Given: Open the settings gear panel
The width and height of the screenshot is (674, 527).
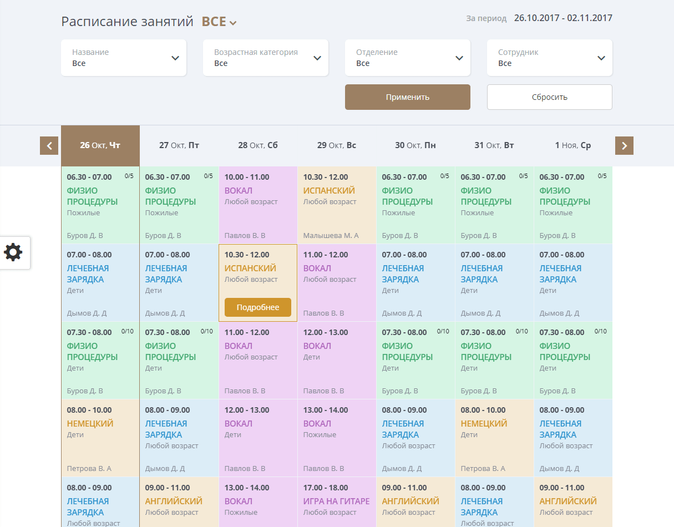Looking at the screenshot, I should [14, 252].
